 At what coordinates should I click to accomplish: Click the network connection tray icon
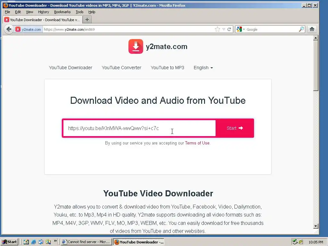click(295, 242)
